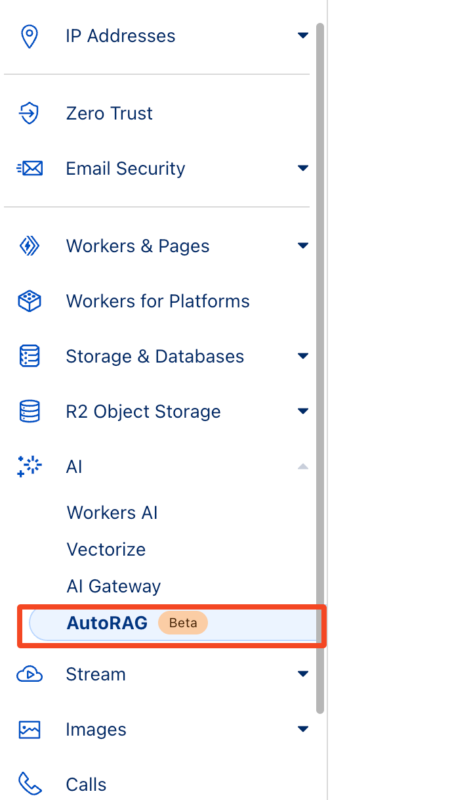Expand the Email Security dropdown arrow
Image resolution: width=471 pixels, height=800 pixels.
(302, 168)
